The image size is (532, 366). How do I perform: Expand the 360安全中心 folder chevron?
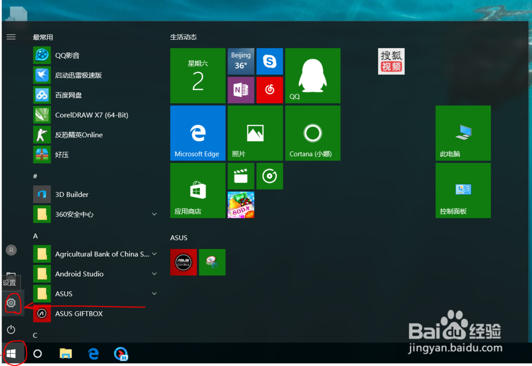pyautogui.click(x=154, y=214)
